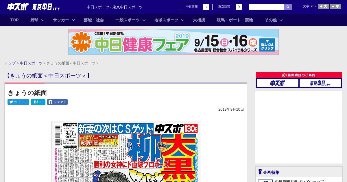Click the 東京中日スポーツ subscription guide button
This screenshot has width=347, height=182.
320,83
